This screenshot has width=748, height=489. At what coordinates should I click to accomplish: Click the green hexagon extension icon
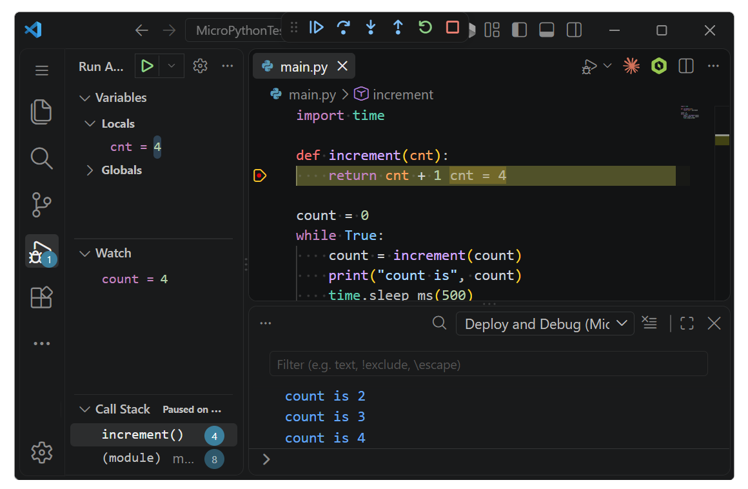(x=659, y=66)
